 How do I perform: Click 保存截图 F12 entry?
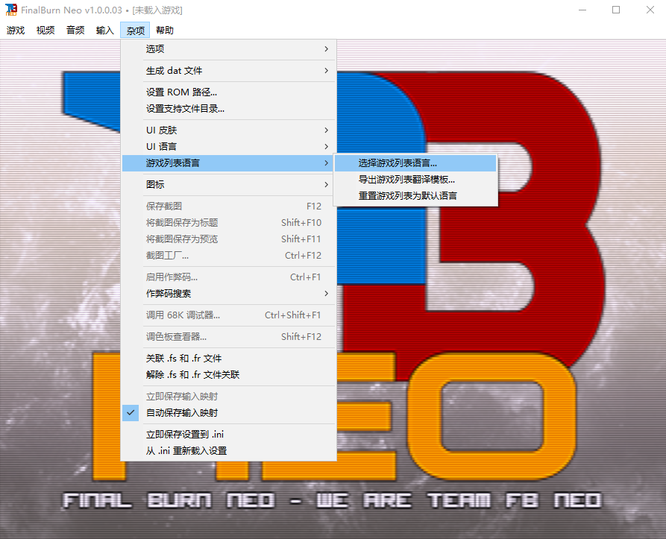click(228, 207)
